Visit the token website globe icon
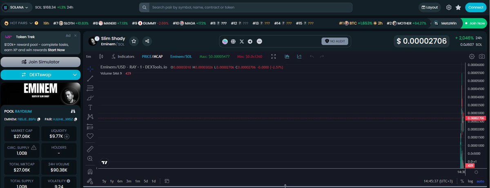The height and width of the screenshot is (188, 490). [233, 41]
